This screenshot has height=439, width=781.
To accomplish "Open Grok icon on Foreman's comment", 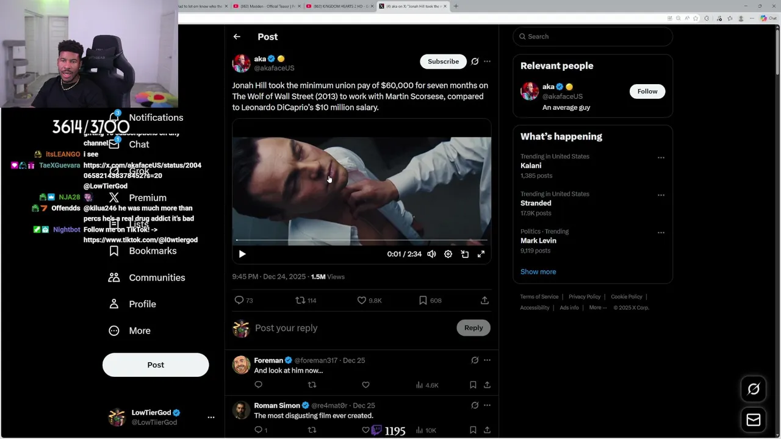I will pyautogui.click(x=475, y=360).
